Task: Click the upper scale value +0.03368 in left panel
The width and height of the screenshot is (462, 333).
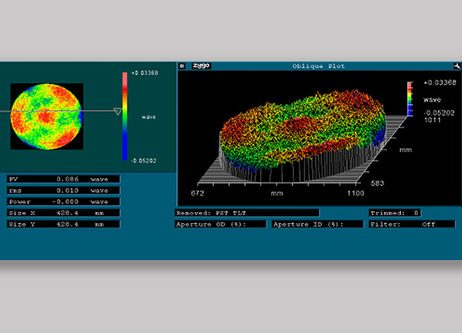Action: tap(144, 73)
